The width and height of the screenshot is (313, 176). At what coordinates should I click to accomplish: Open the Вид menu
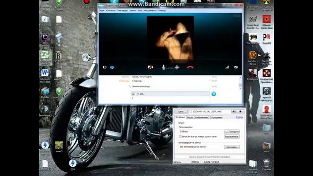coord(140,11)
